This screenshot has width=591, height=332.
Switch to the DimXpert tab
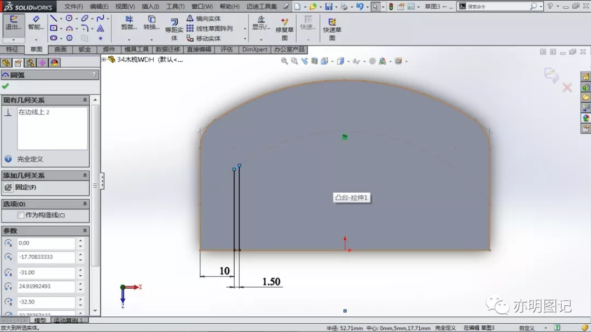click(255, 49)
